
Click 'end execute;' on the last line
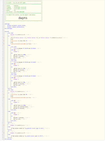click(8, 139)
